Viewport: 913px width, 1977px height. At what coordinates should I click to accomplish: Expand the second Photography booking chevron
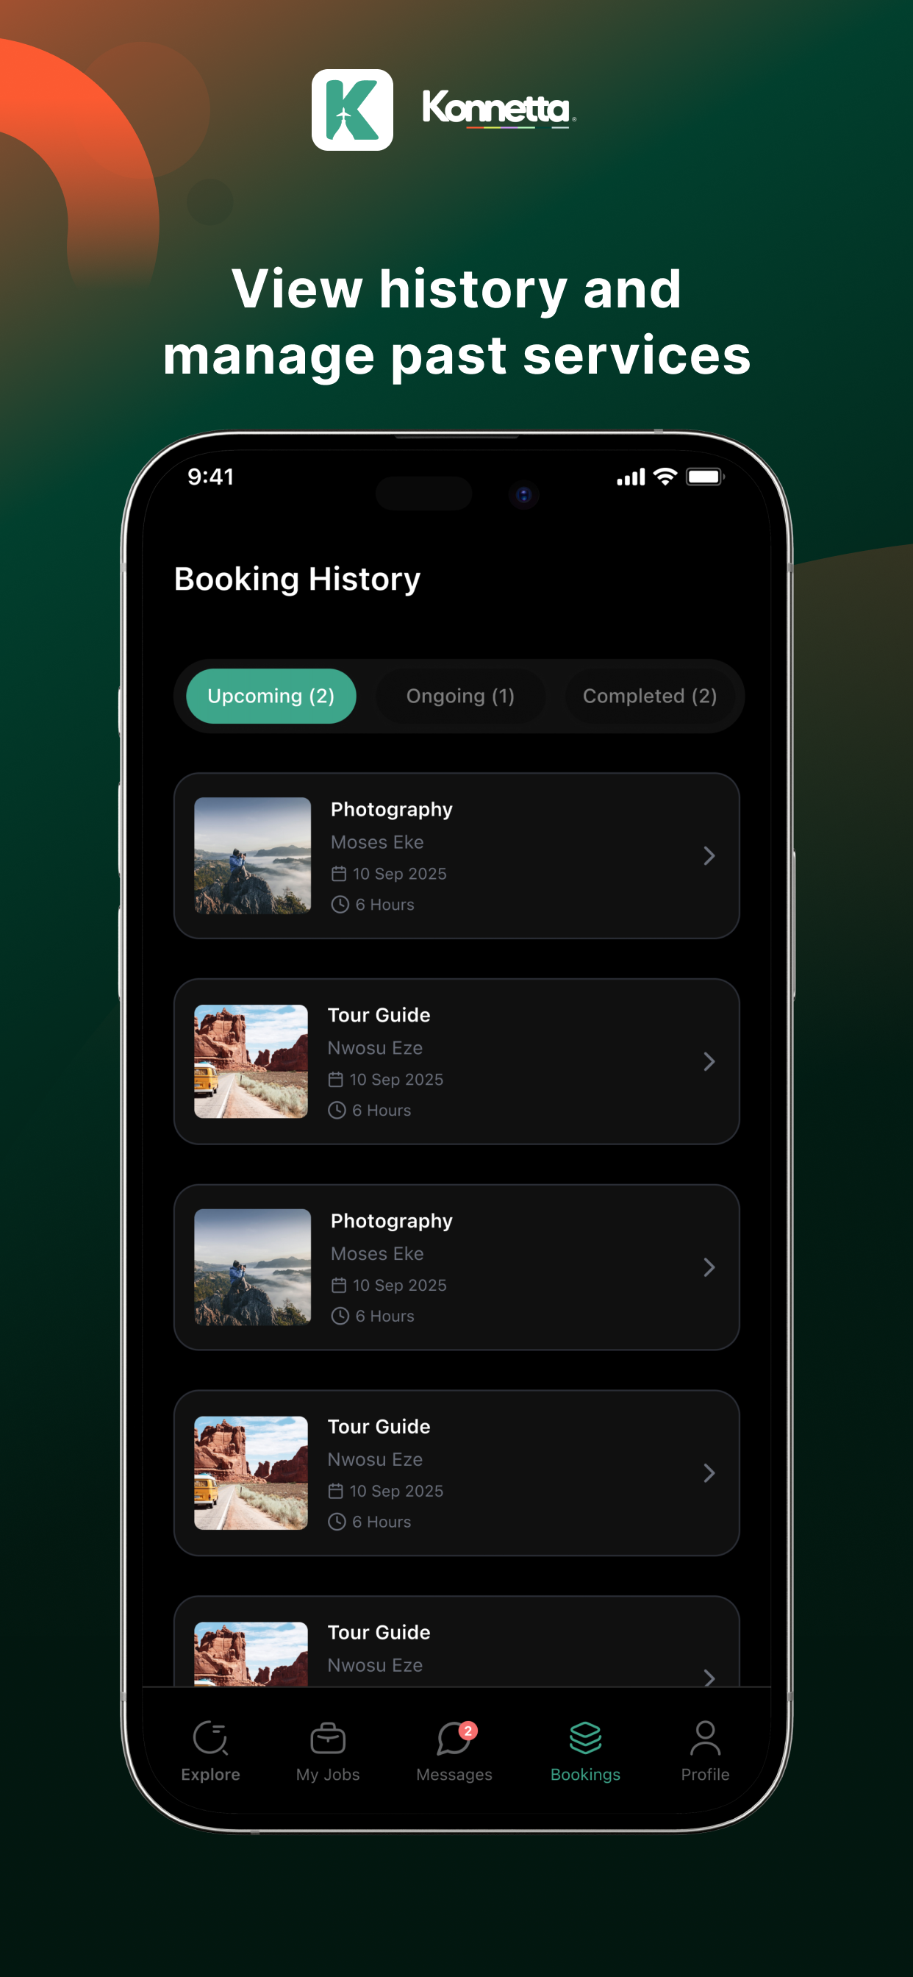click(709, 1267)
